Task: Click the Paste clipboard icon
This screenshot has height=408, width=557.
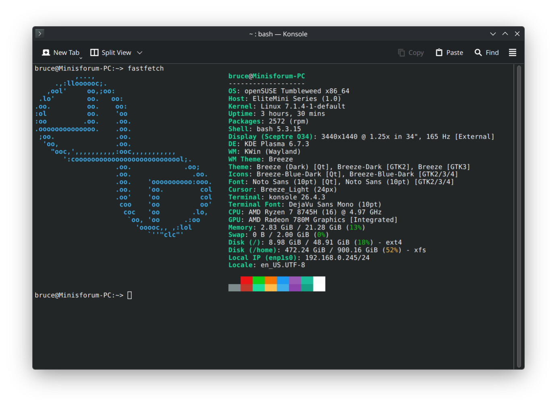Action: [439, 52]
